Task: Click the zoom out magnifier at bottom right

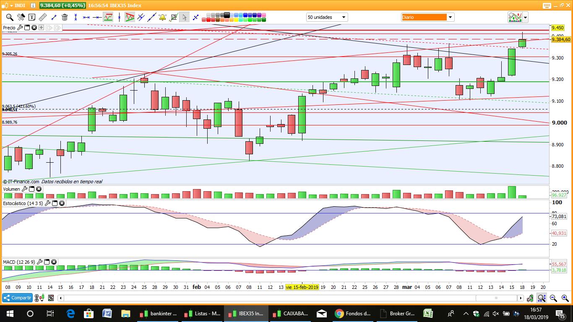Action: (553, 298)
